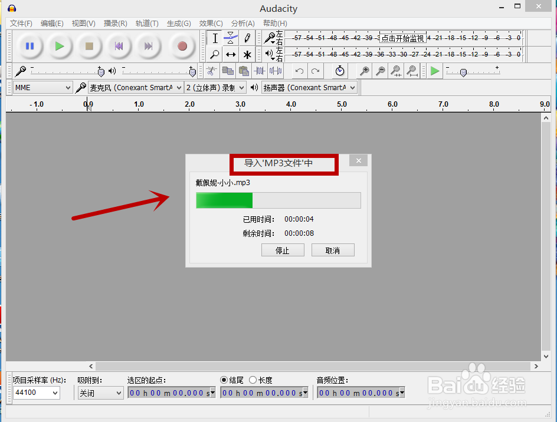
Task: Select the Selection (I-beam) tool
Action: pyautogui.click(x=215, y=38)
